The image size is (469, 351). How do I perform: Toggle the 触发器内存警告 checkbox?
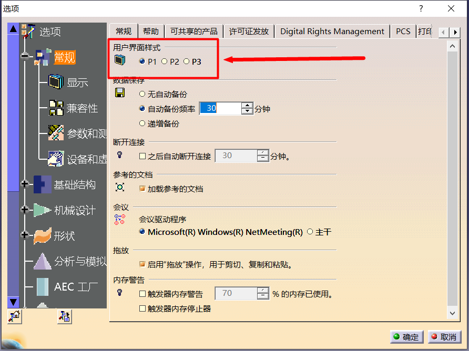[142, 294]
